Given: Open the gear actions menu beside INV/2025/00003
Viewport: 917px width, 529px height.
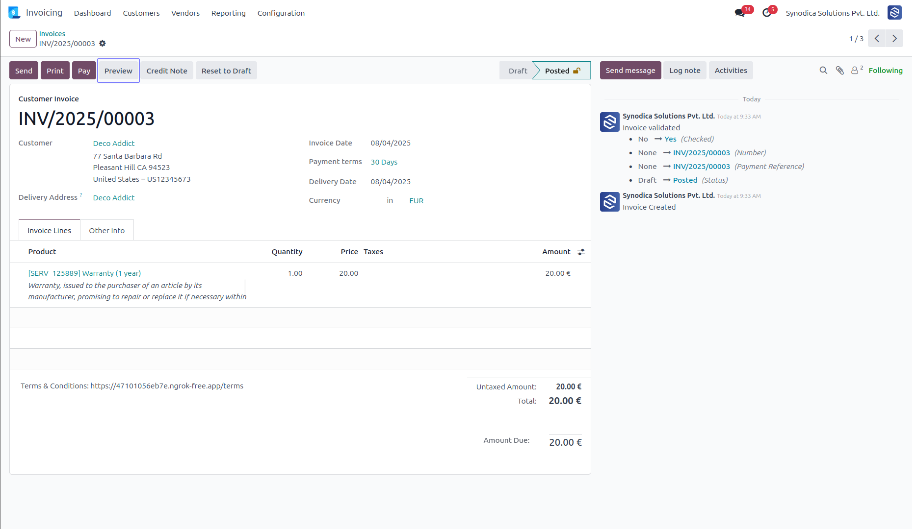Looking at the screenshot, I should tap(103, 44).
